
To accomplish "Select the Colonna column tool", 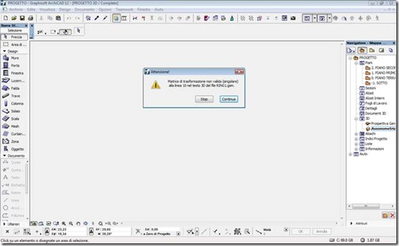I will point(14,104).
